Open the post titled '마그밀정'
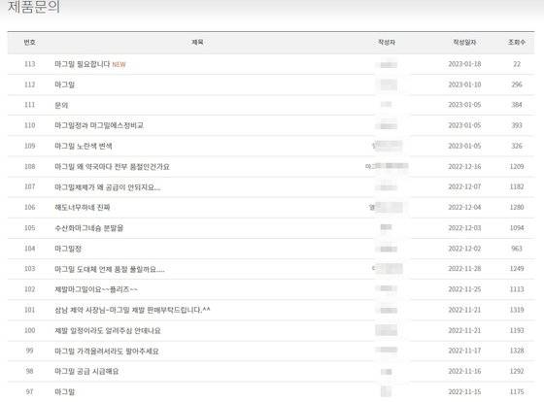Screen dimensions: 544x402 (68, 249)
